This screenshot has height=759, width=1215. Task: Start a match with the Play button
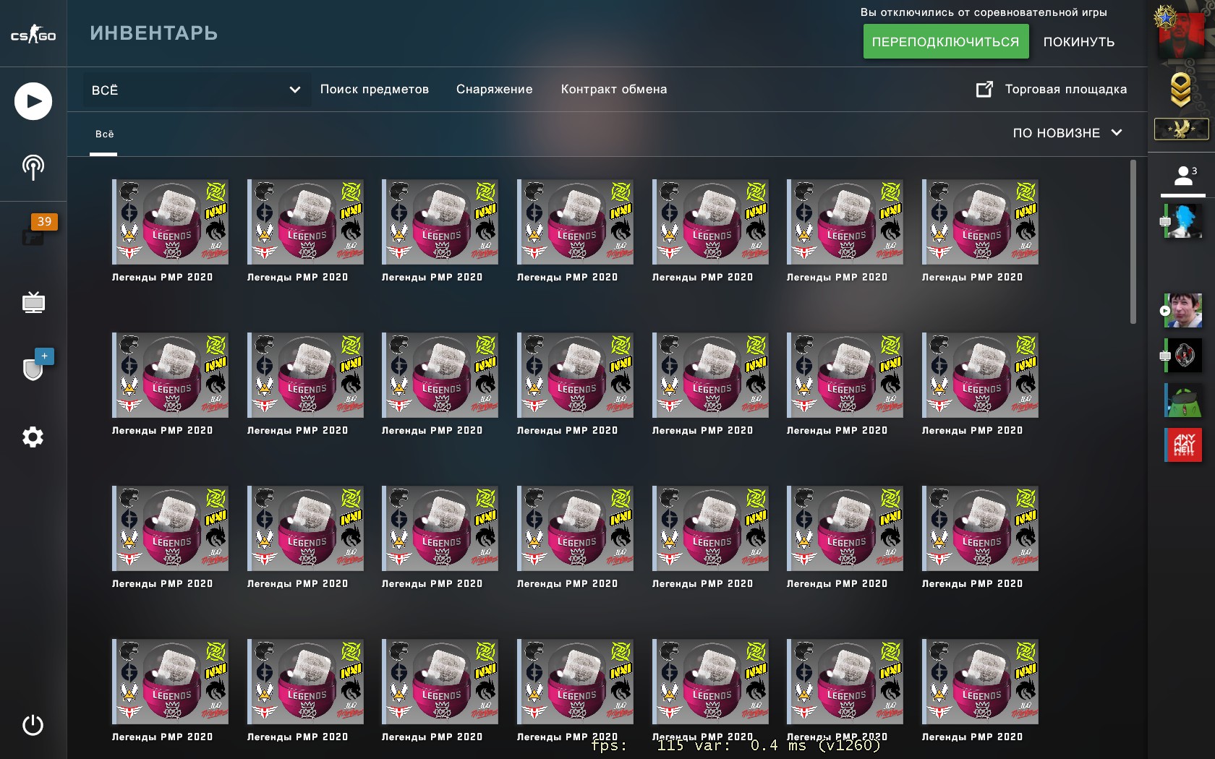point(33,101)
